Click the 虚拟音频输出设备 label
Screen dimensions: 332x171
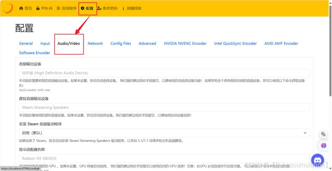[34, 99]
